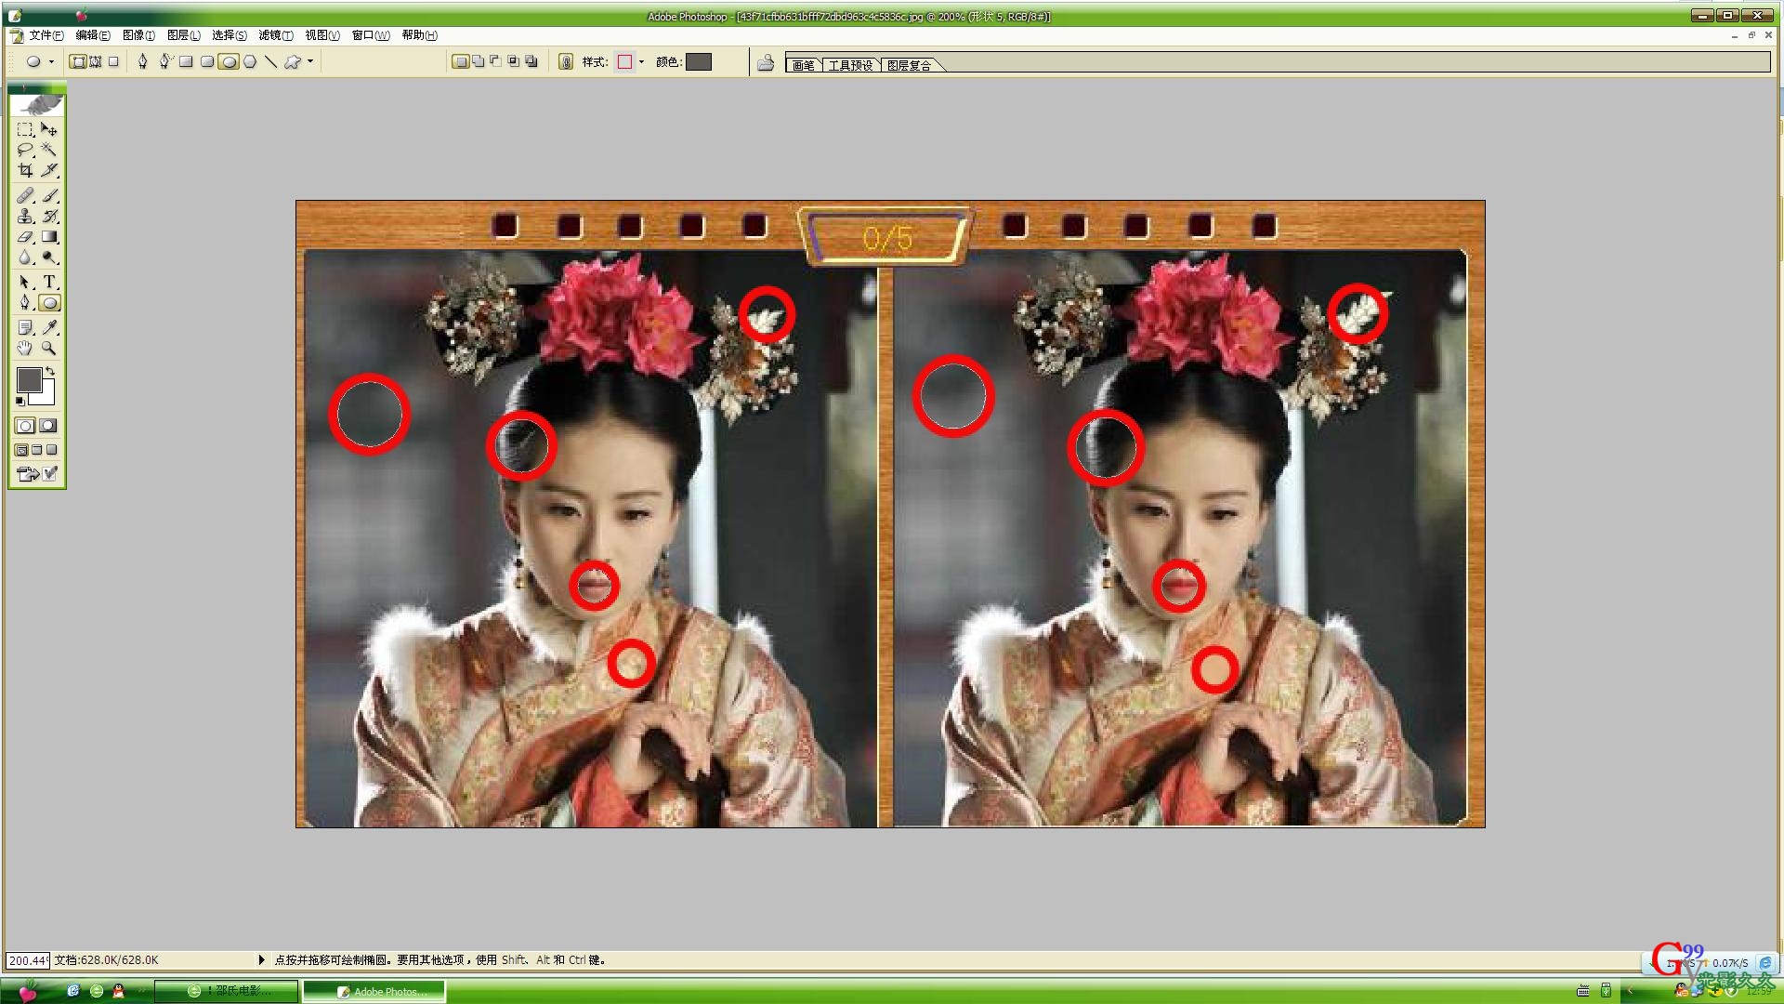
Task: Open the layer style (样式) picker dropdown
Action: click(641, 62)
